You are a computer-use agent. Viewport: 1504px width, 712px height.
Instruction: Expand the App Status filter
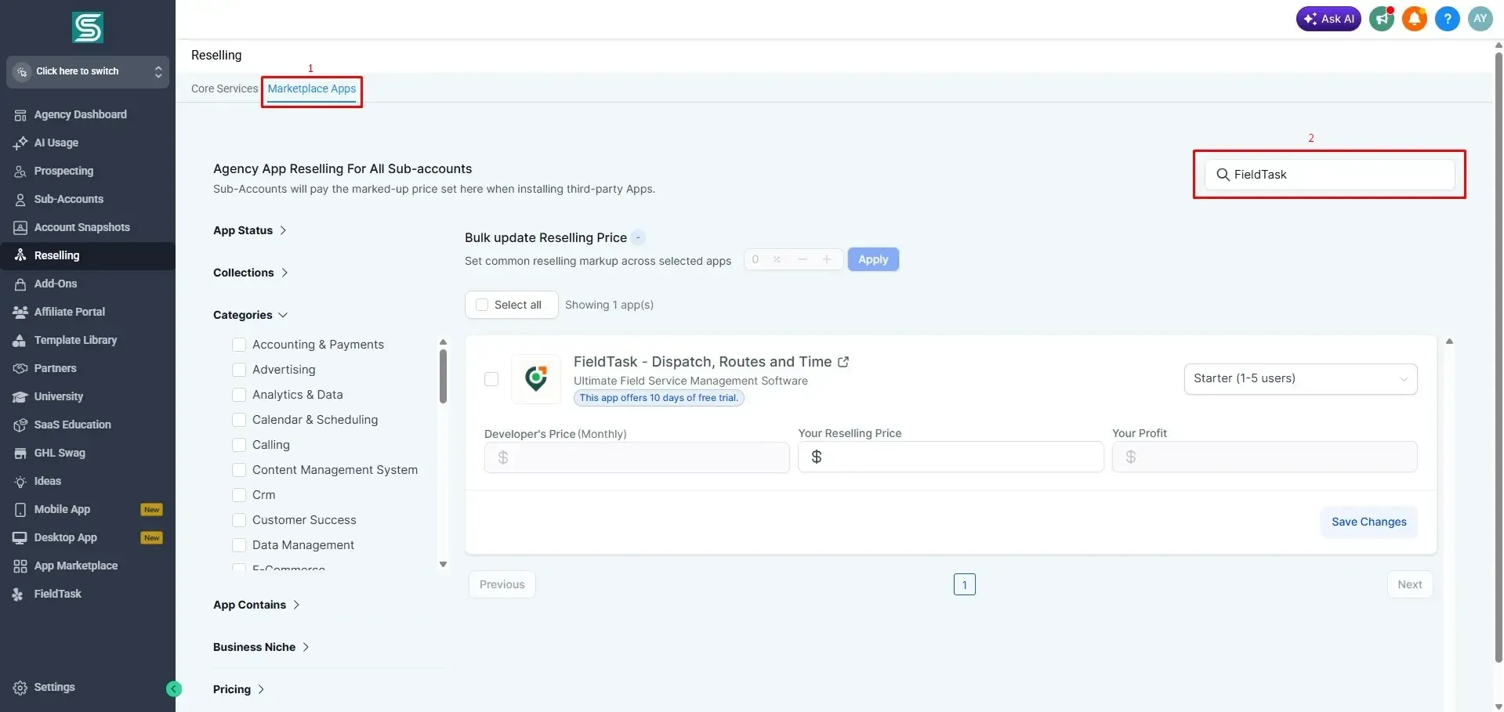(x=250, y=230)
